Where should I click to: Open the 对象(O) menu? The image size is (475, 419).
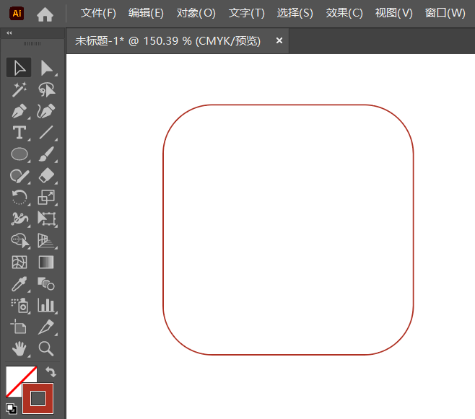[196, 13]
